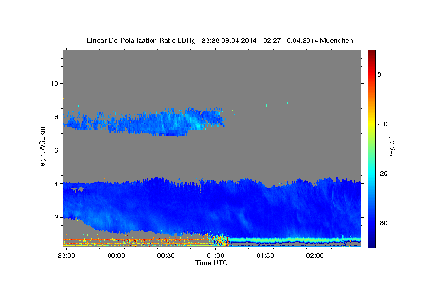Click the colorbar value "-30"
This screenshot has width=446, height=297.
pyautogui.click(x=383, y=223)
